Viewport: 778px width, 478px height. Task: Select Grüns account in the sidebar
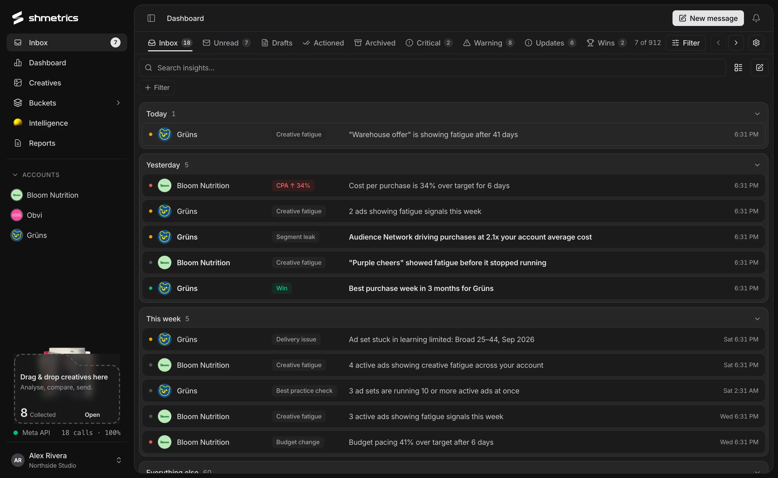tap(67, 235)
